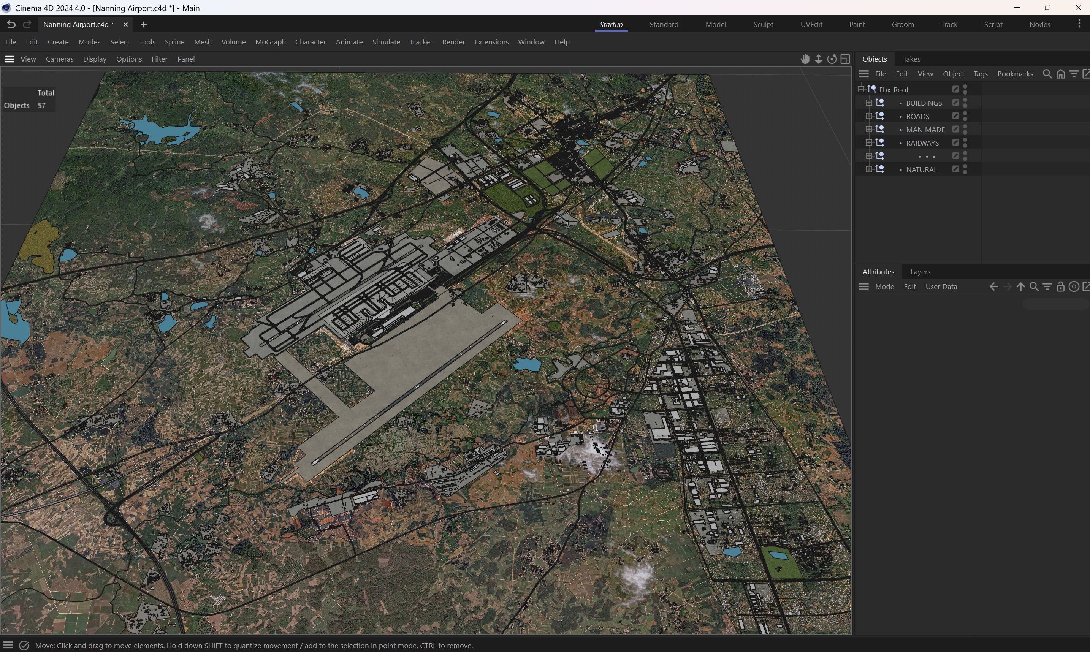This screenshot has width=1090, height=652.
Task: Click the Attributes new manager circle icon
Action: 1074,286
